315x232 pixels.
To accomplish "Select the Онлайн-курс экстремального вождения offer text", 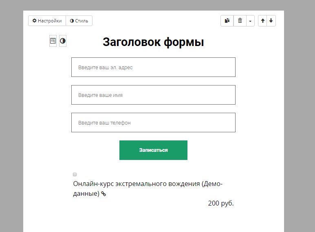I will [x=148, y=188].
